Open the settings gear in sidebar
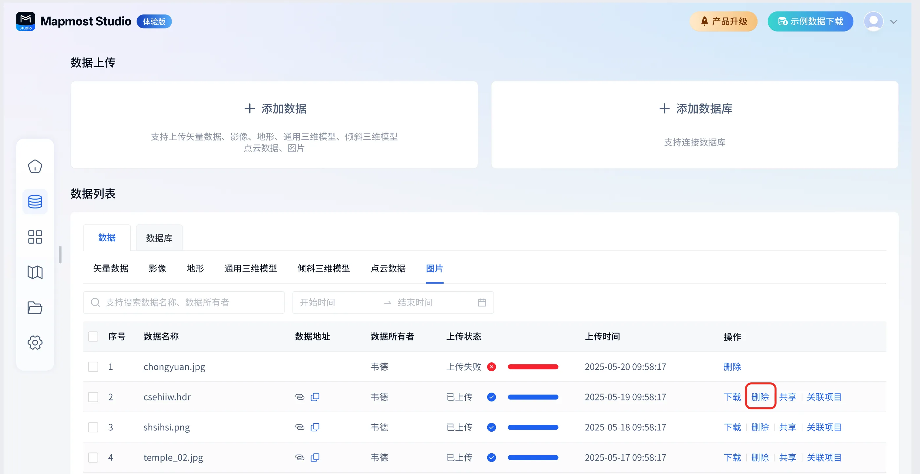 [x=35, y=343]
